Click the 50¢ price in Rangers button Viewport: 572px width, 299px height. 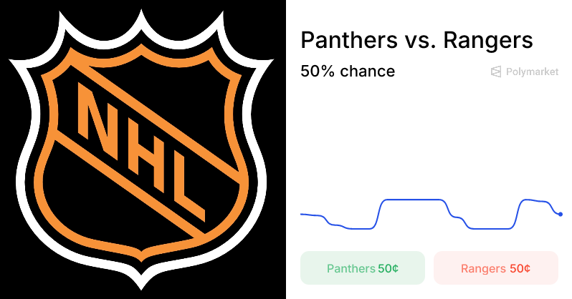[x=520, y=269]
